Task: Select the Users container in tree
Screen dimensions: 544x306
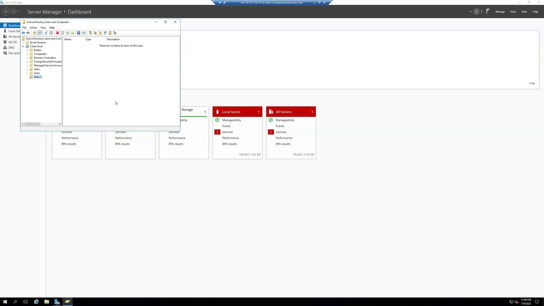Action: pyautogui.click(x=37, y=73)
